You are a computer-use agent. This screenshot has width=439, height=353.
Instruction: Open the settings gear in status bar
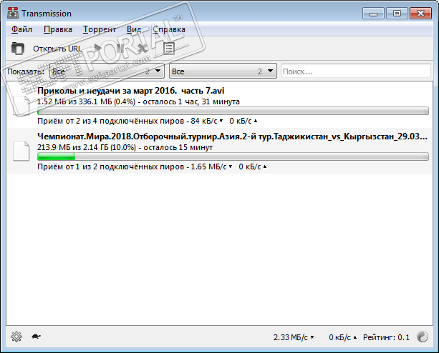coord(16,337)
